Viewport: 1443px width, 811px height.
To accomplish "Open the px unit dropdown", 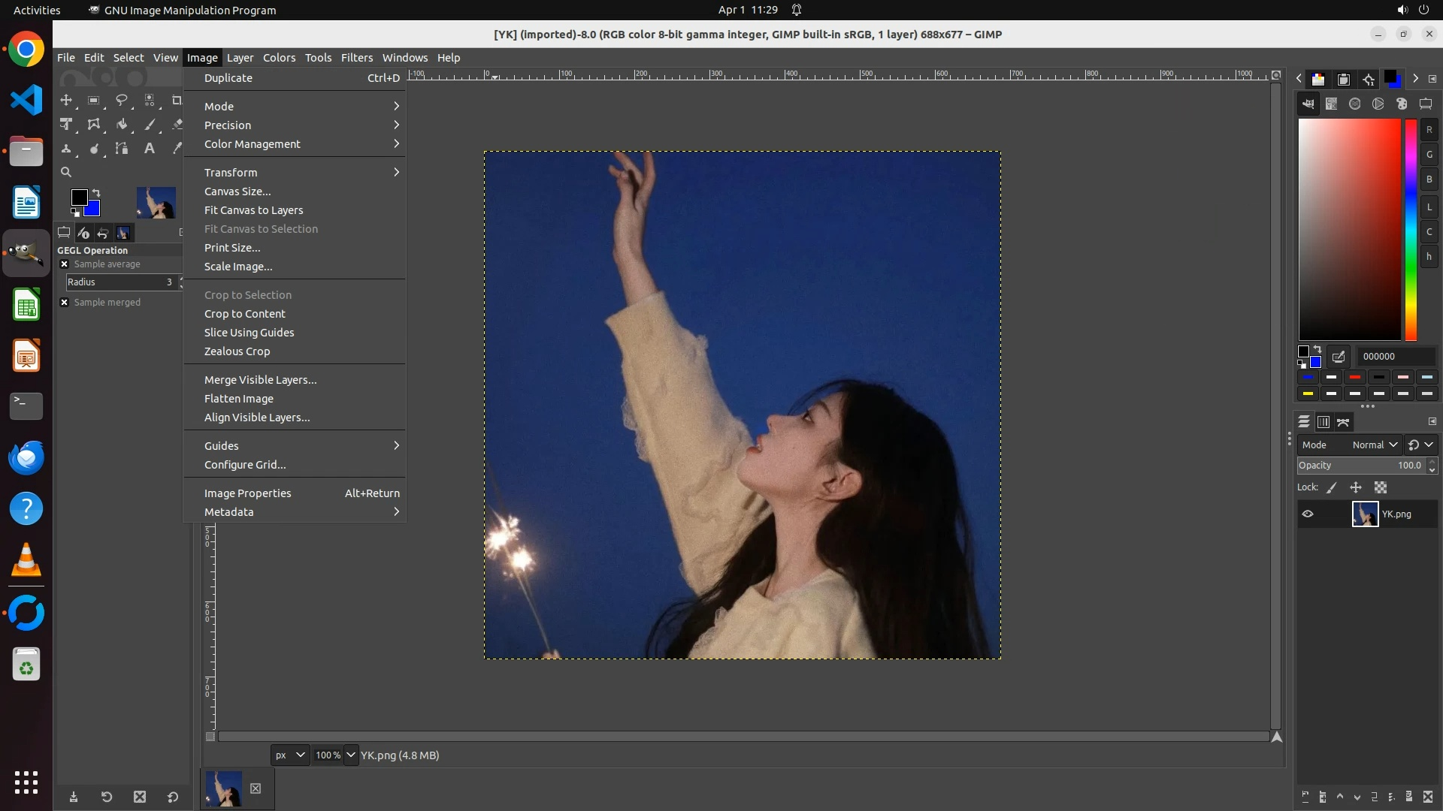I will pos(289,755).
